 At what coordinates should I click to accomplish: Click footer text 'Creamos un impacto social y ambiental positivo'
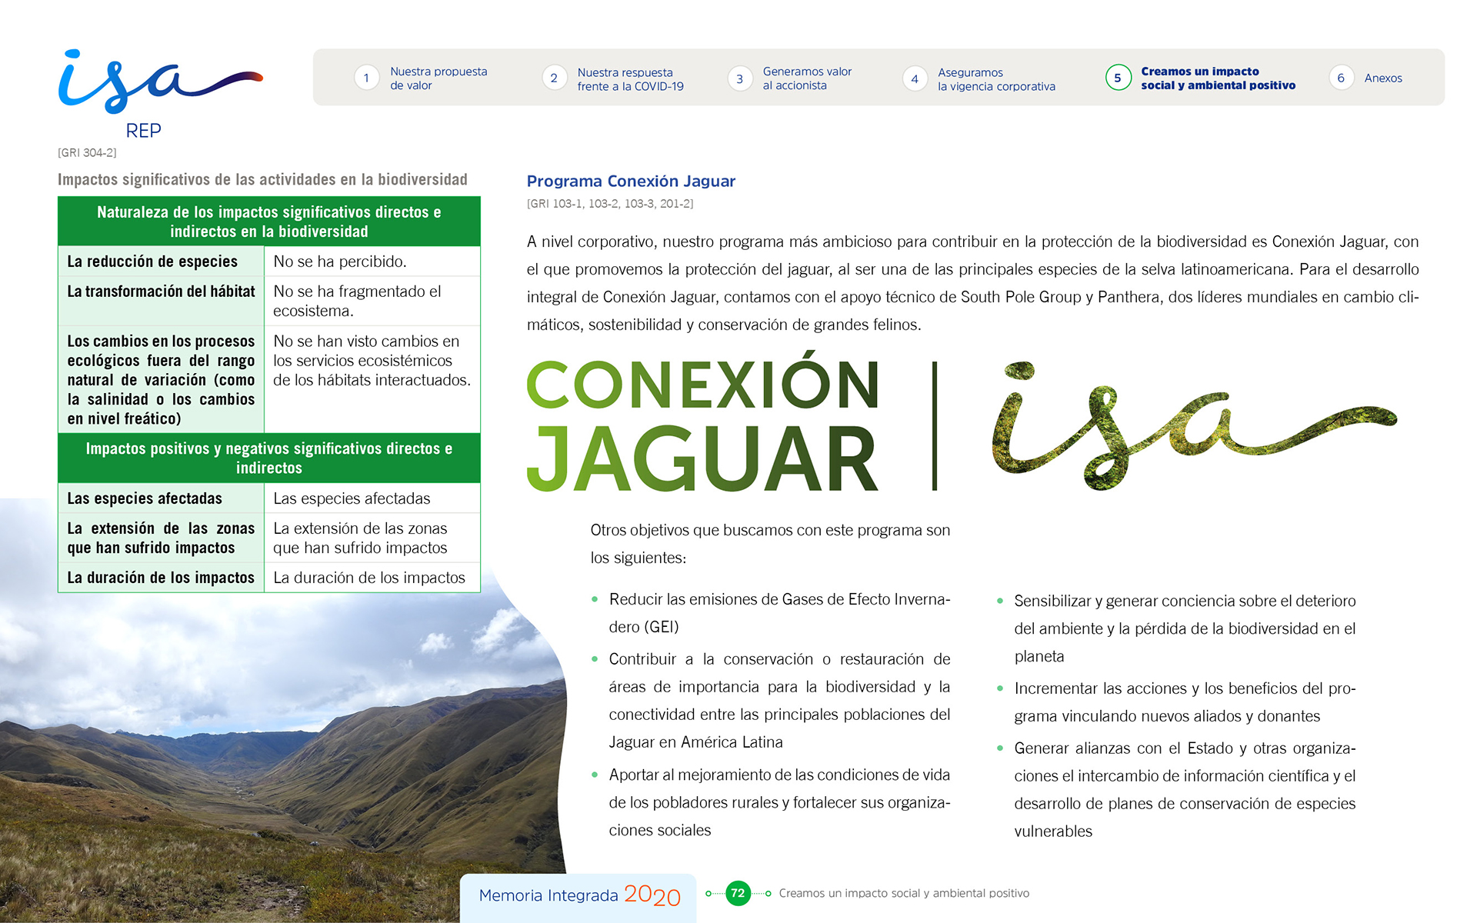pyautogui.click(x=904, y=893)
